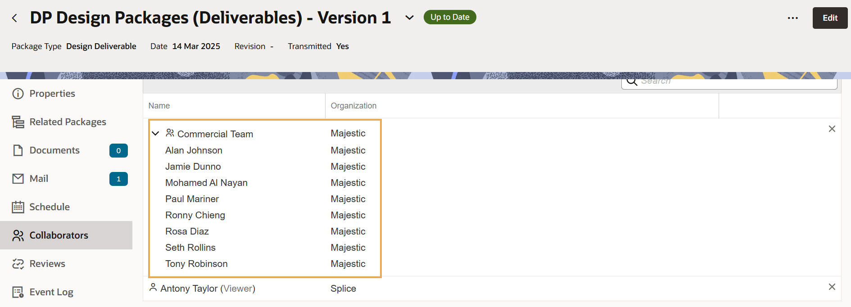Image resolution: width=851 pixels, height=307 pixels.
Task: Click the Up to Date status badge
Action: tap(449, 18)
